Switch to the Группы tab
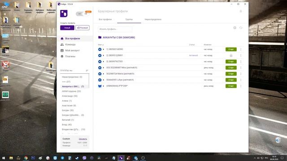Image resolution: width=287 pixels, height=161 pixels. (129, 19)
